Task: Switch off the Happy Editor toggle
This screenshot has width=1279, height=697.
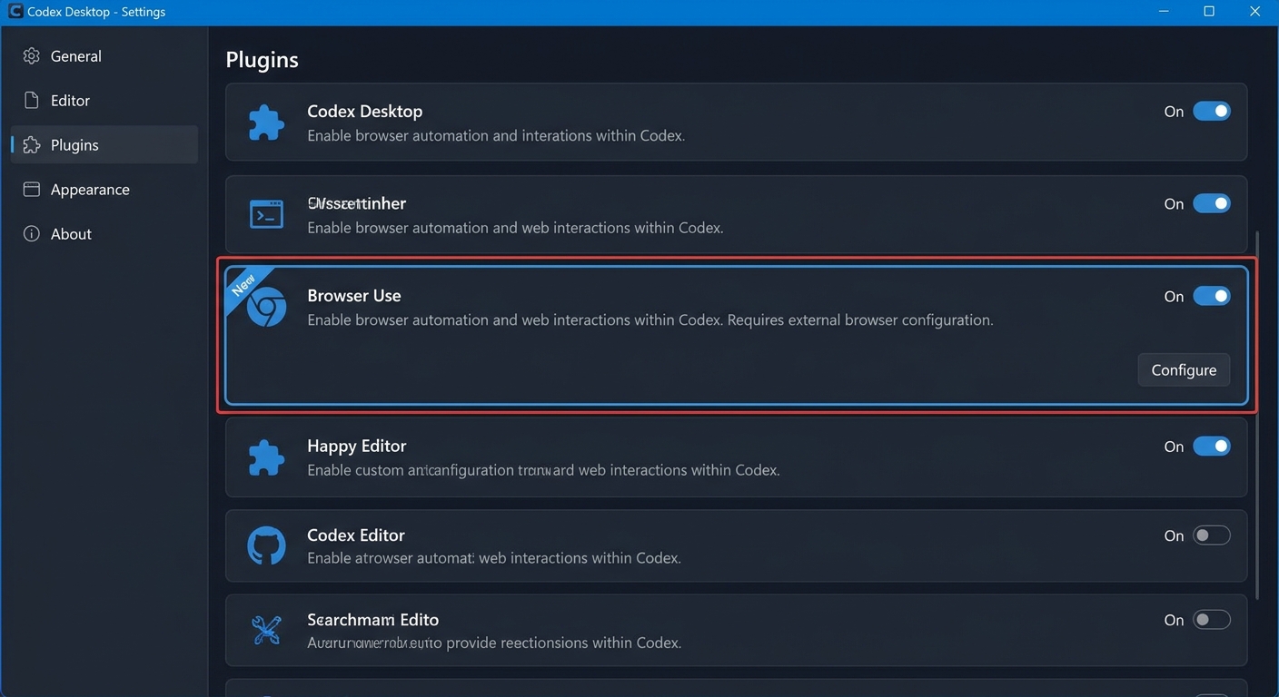Action: coord(1212,447)
